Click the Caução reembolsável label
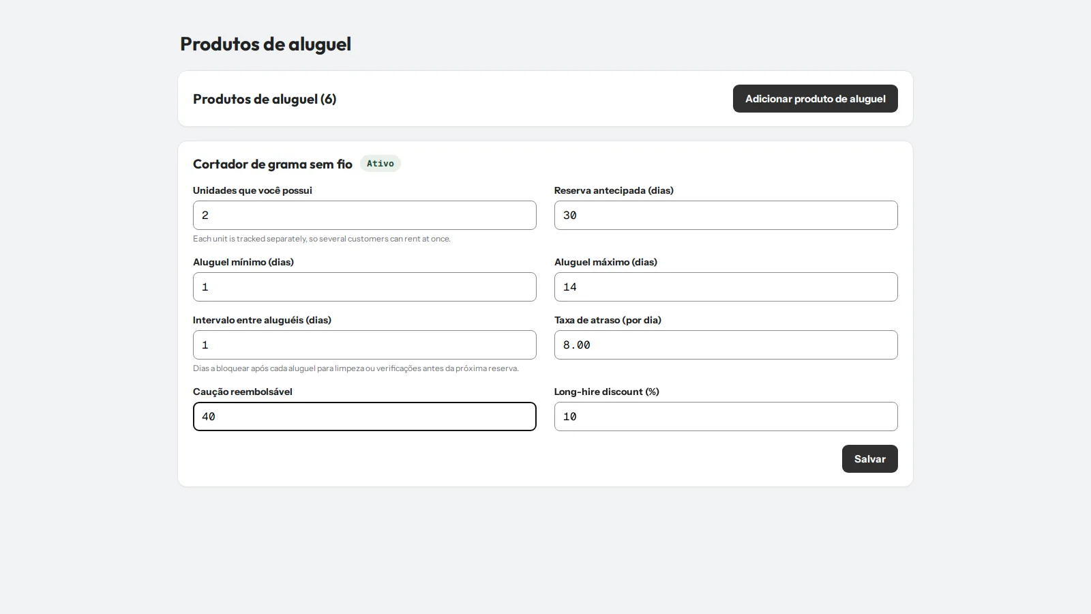The height and width of the screenshot is (614, 1091). pyautogui.click(x=243, y=392)
